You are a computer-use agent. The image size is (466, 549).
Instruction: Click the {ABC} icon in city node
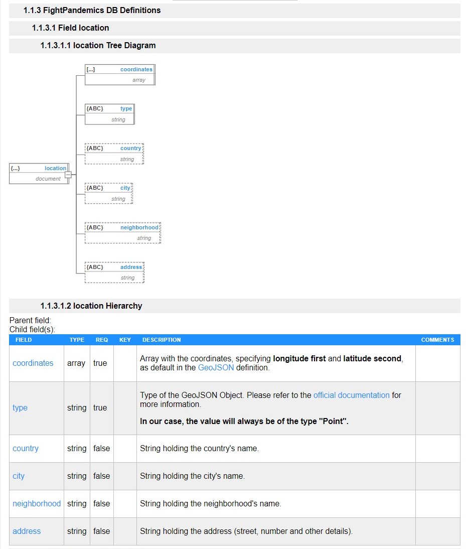95,188
